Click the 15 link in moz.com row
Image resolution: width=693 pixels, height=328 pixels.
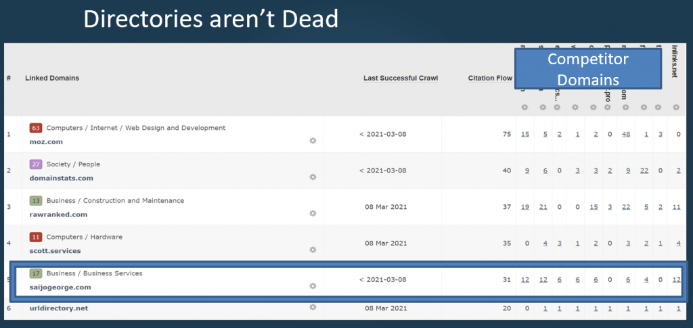click(x=525, y=134)
